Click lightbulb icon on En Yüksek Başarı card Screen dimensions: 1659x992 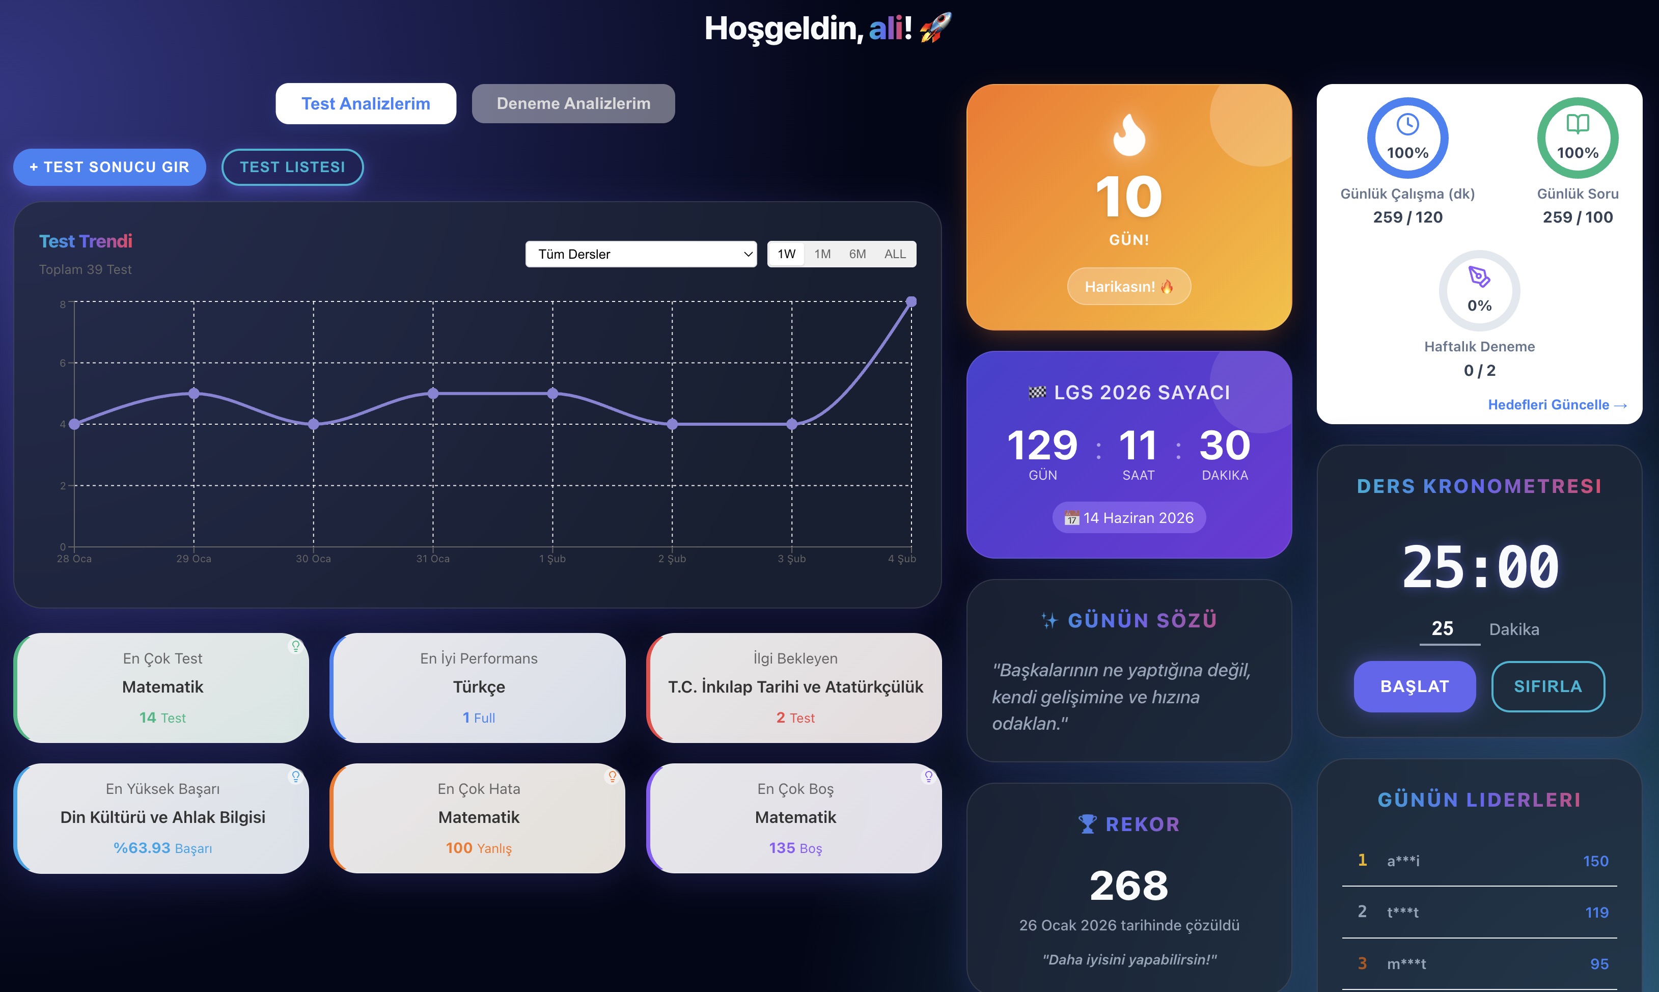(x=295, y=776)
